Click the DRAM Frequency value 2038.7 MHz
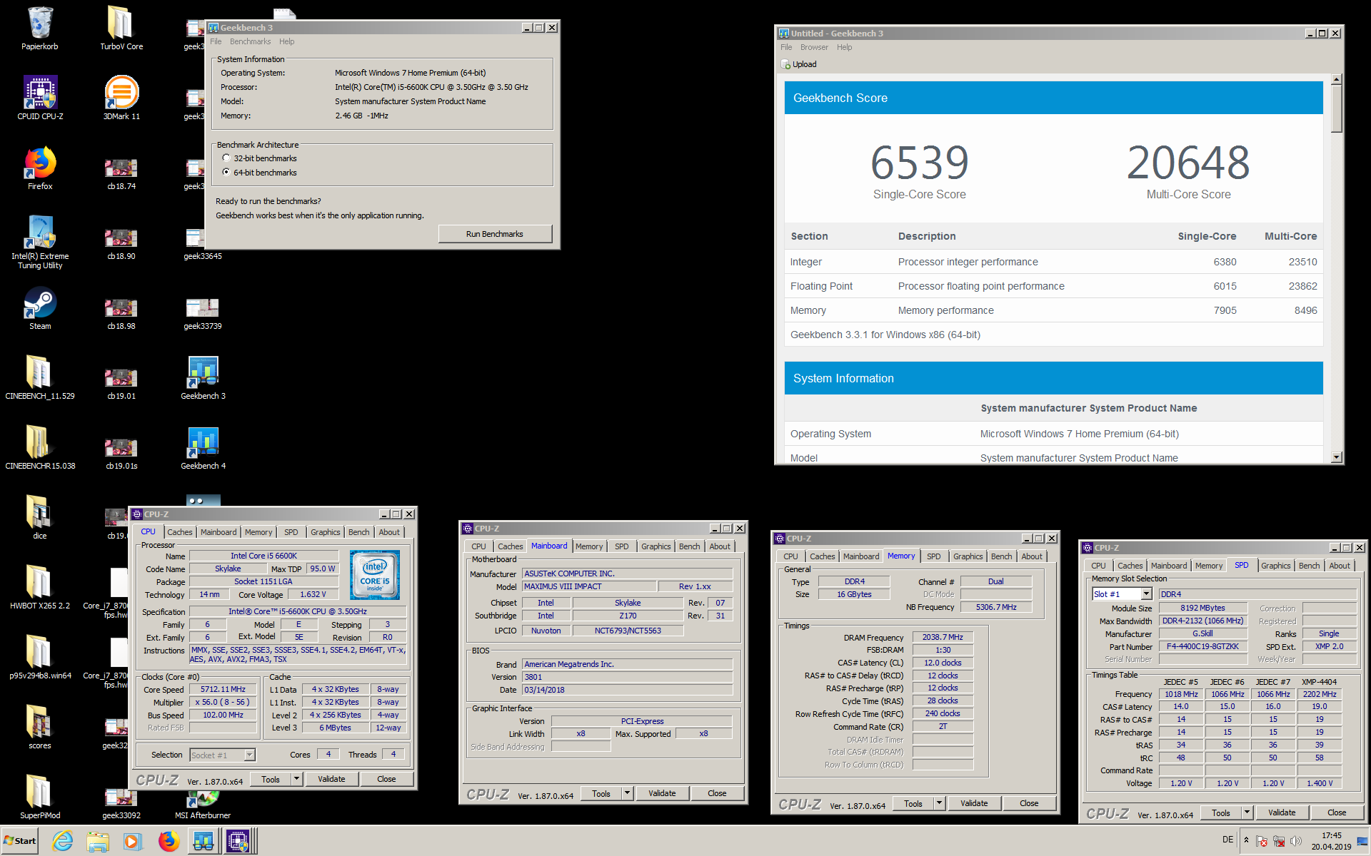Viewport: 1371px width, 856px height. [x=943, y=637]
